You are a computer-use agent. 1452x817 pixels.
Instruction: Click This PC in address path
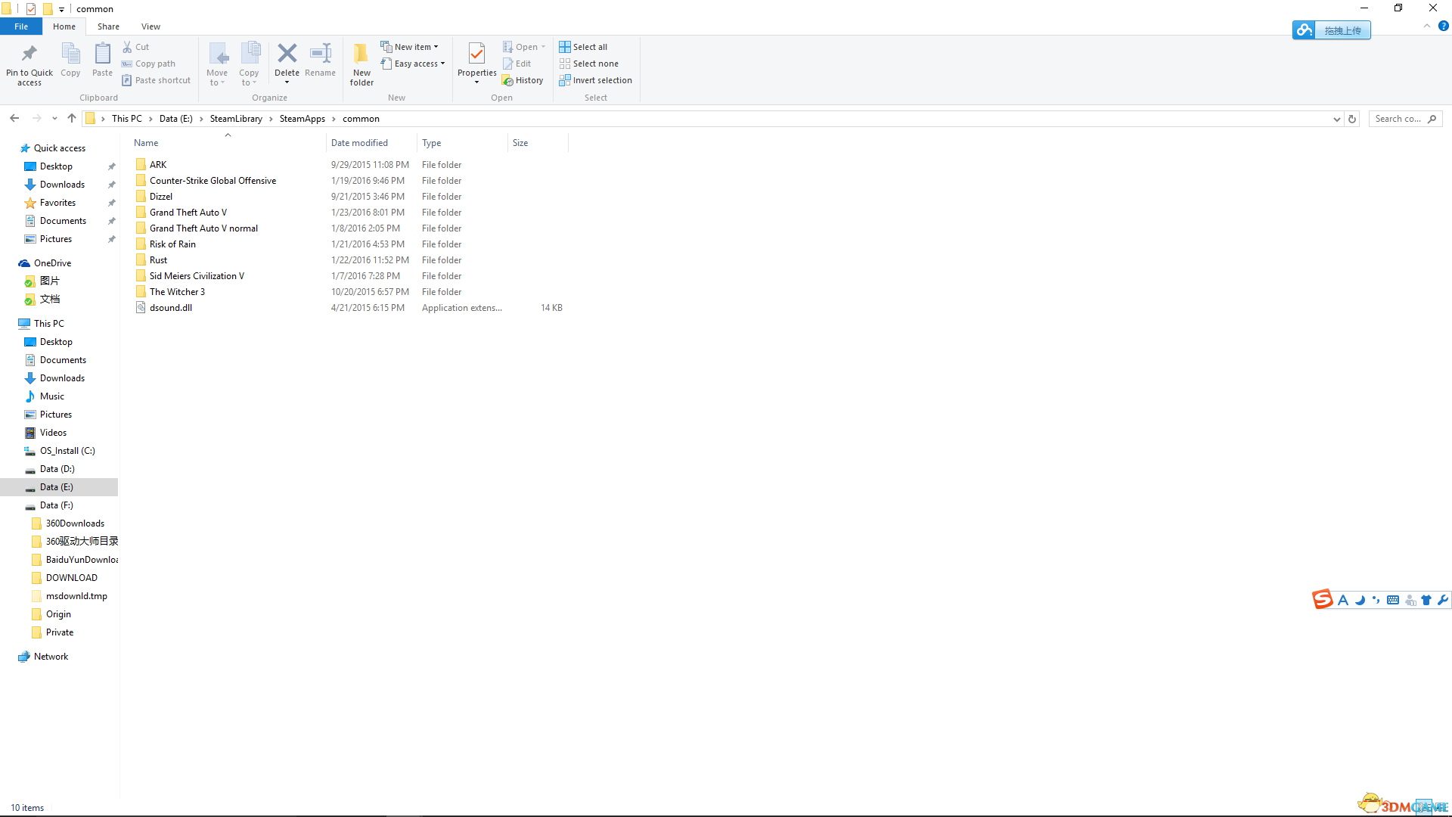[x=126, y=119]
